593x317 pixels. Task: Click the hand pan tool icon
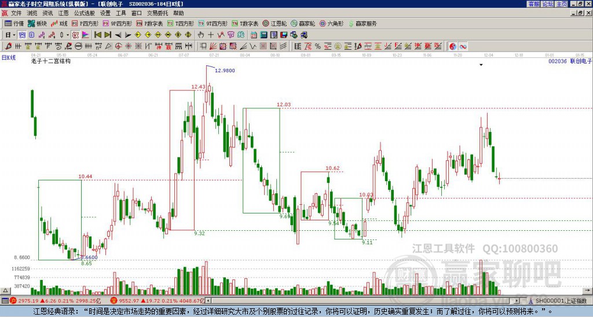pos(200,35)
